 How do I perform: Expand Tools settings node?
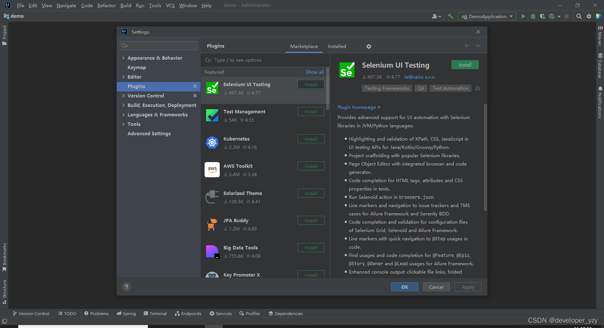pyautogui.click(x=123, y=124)
